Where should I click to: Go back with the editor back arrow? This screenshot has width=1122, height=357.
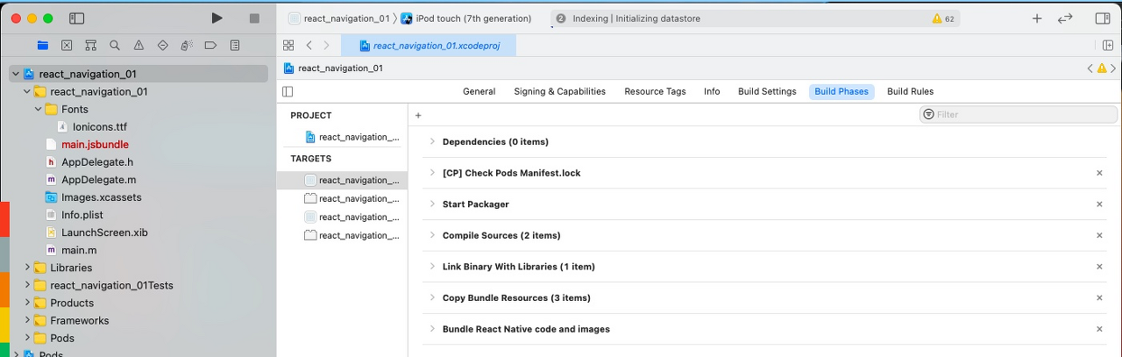click(309, 45)
